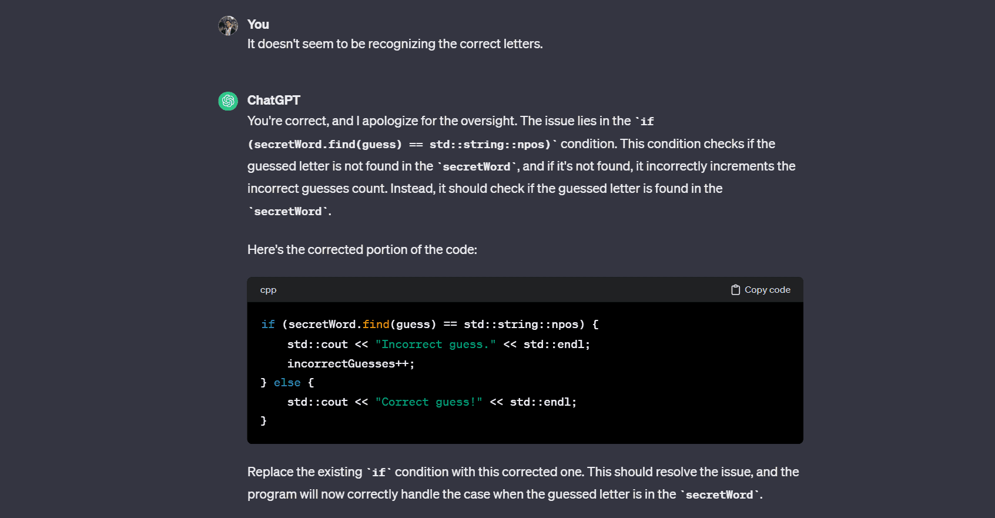Click the Copy code button

click(761, 290)
